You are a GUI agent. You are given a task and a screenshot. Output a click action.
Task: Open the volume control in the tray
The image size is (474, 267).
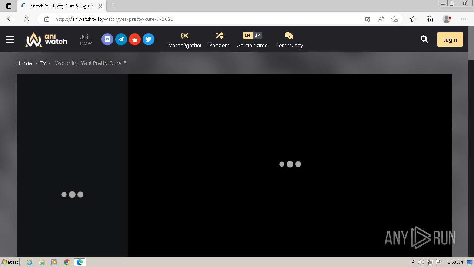421,262
